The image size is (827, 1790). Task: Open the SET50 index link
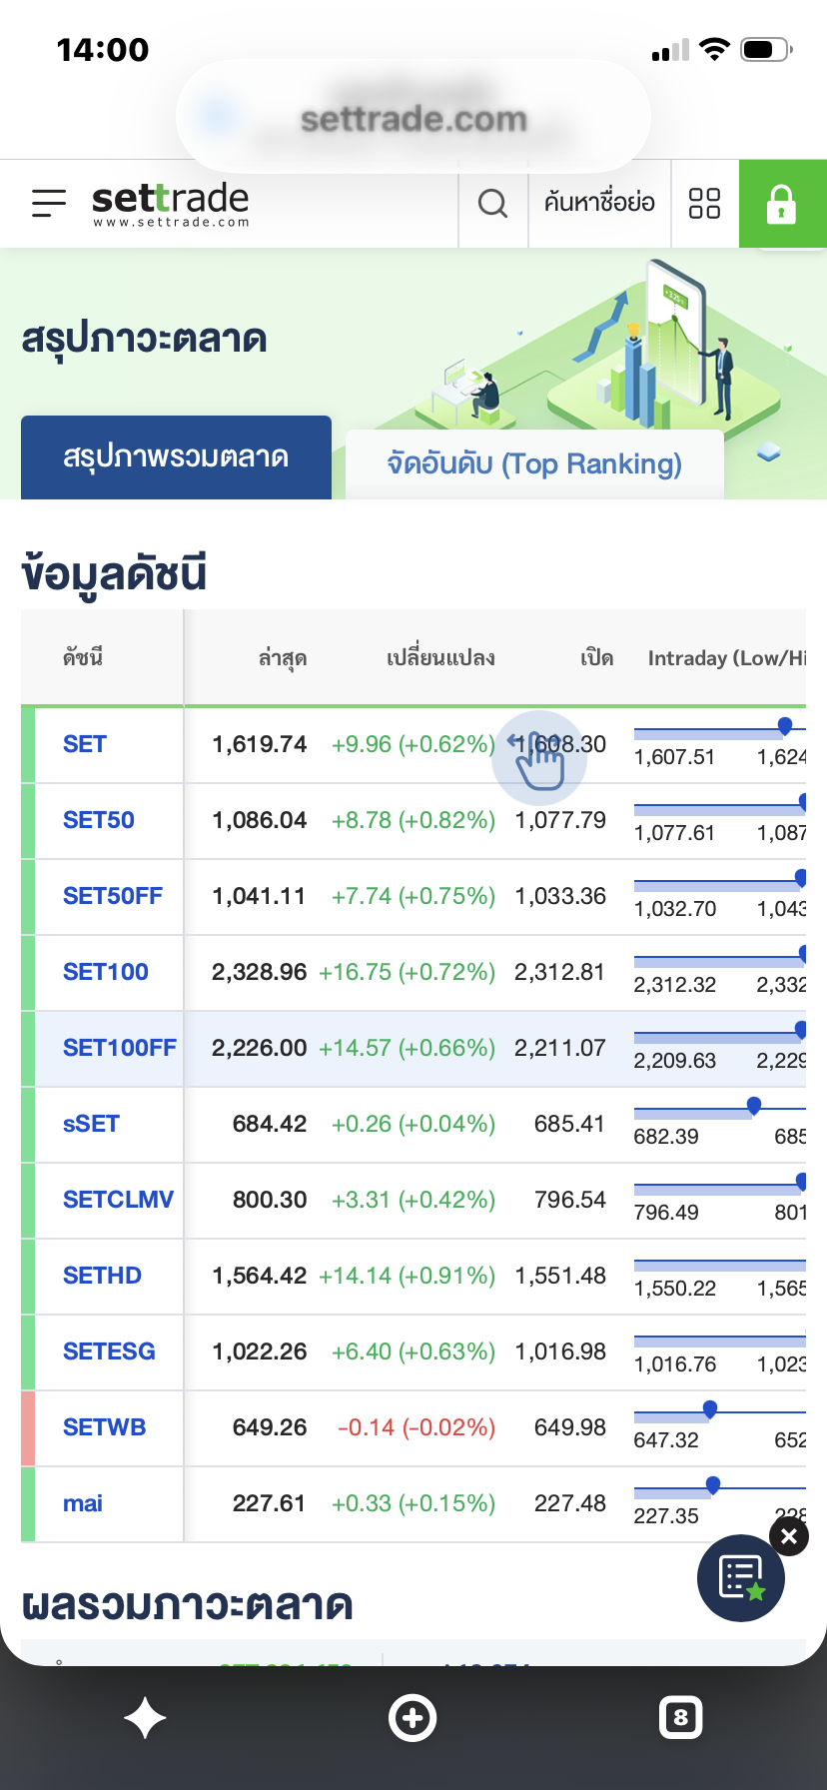(x=99, y=820)
